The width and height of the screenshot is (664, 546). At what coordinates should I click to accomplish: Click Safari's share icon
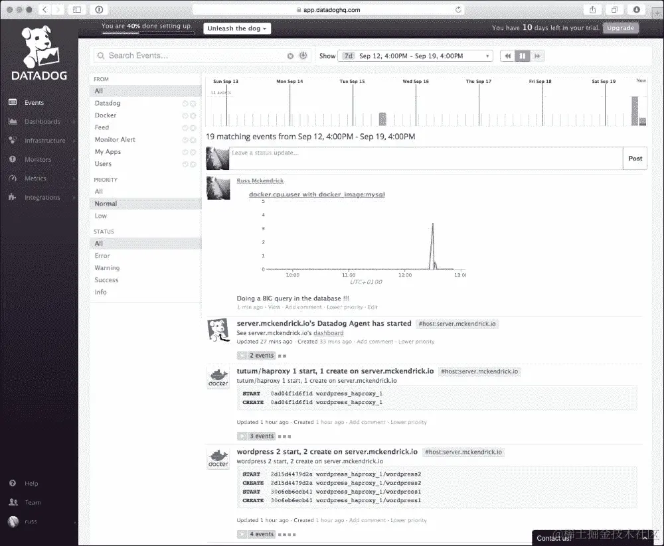click(x=592, y=9)
